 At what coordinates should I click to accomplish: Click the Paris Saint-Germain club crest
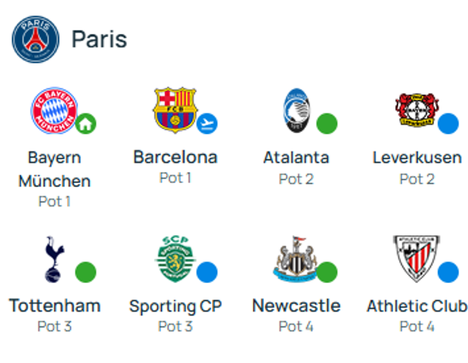pos(35,39)
